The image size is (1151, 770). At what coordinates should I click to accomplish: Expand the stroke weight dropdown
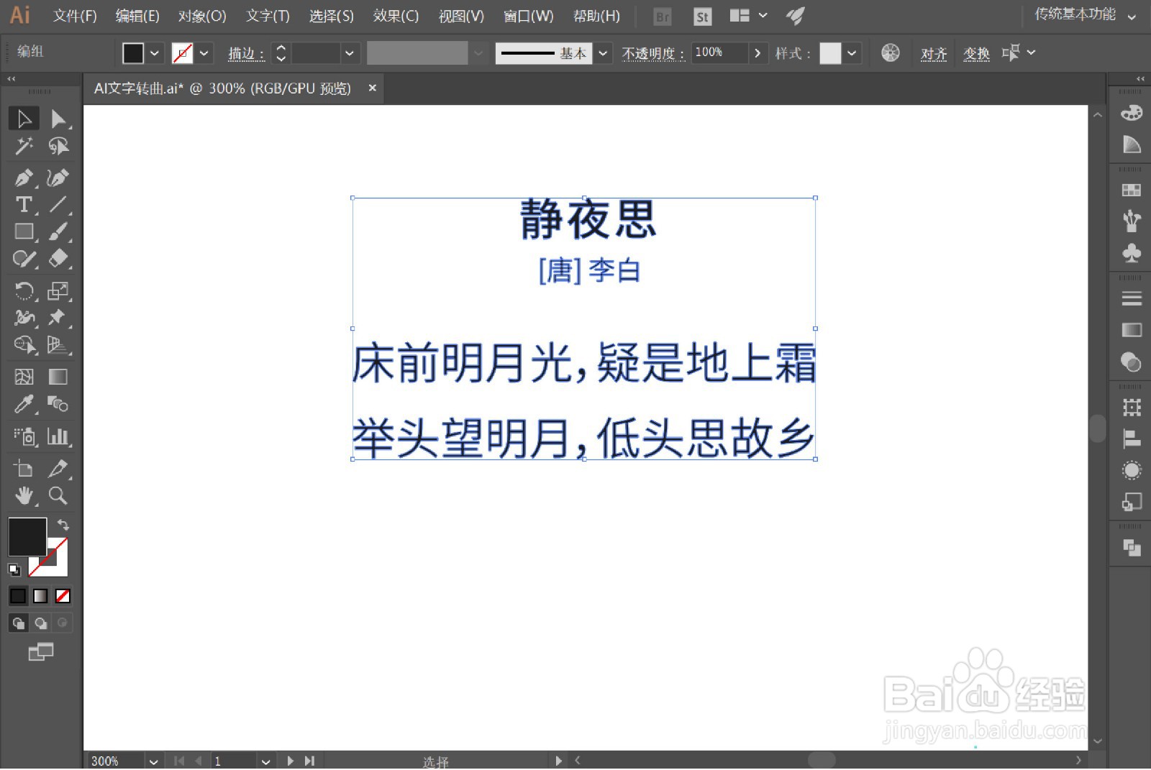(349, 52)
